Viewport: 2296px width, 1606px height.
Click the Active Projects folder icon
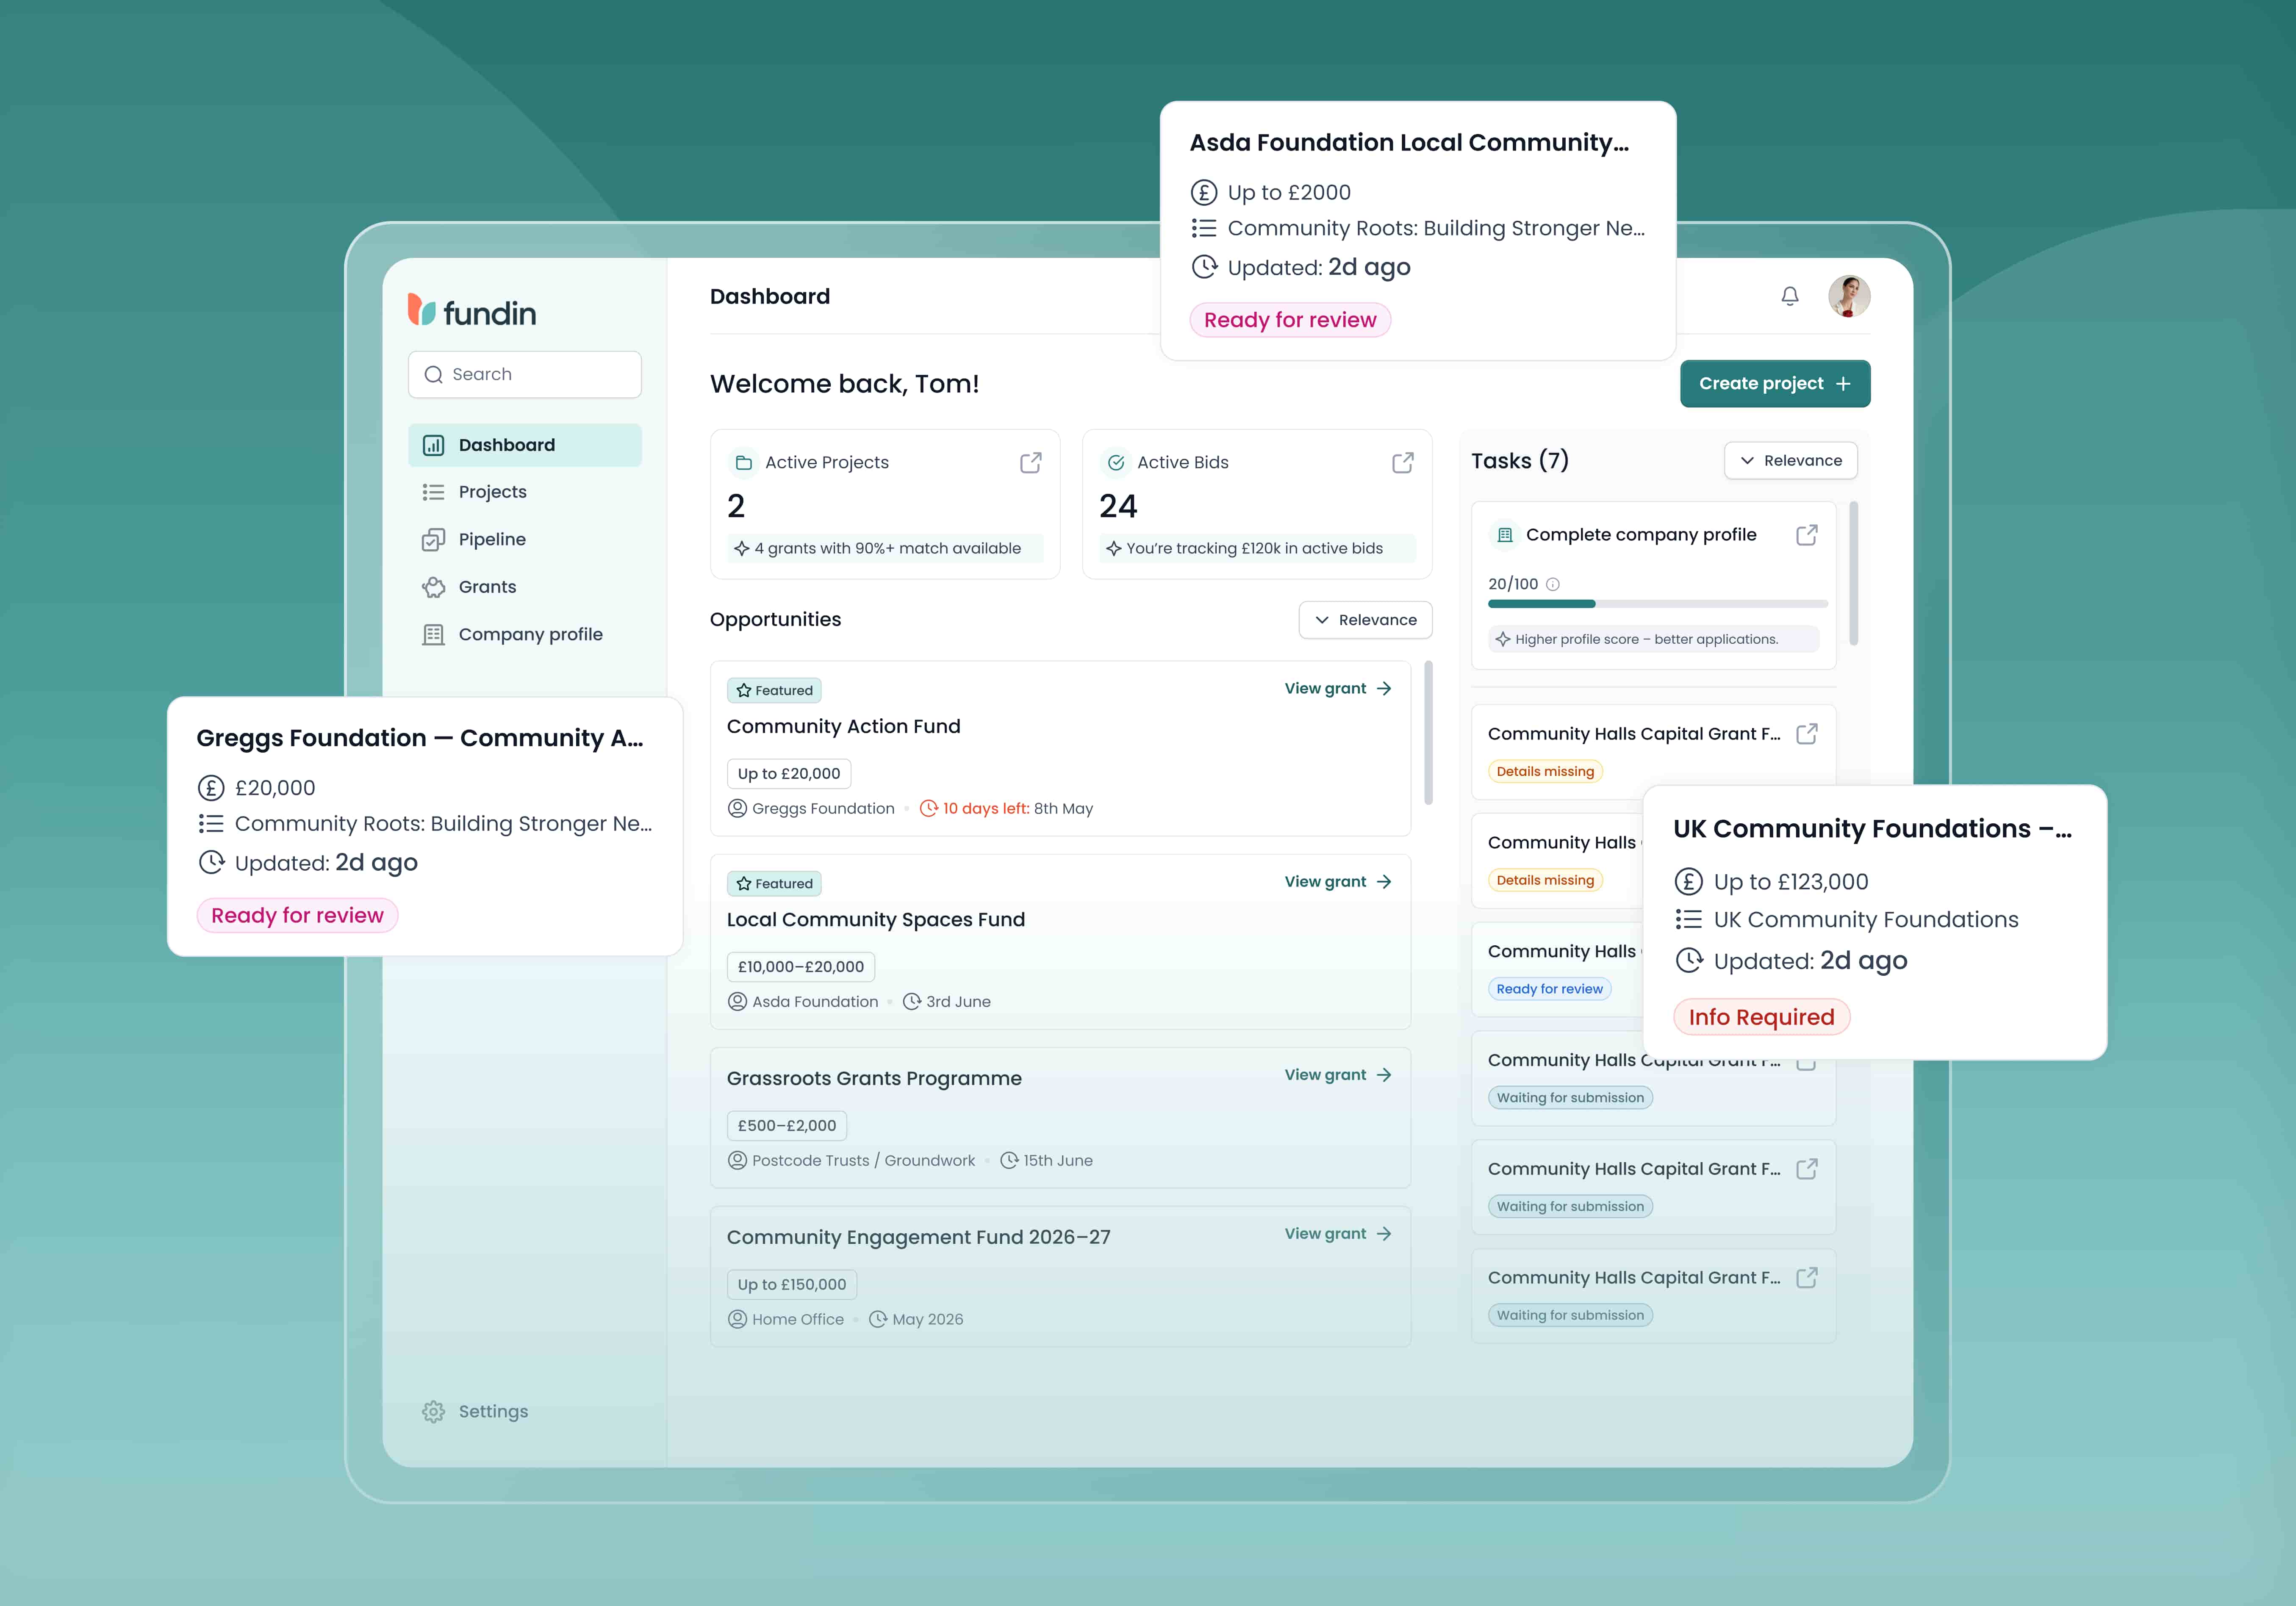[743, 462]
